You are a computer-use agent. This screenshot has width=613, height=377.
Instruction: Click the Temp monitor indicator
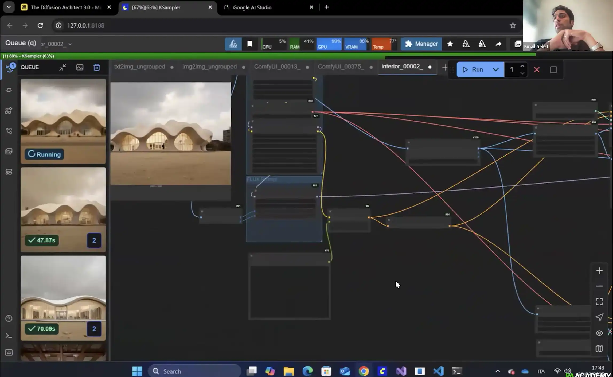[x=384, y=44]
